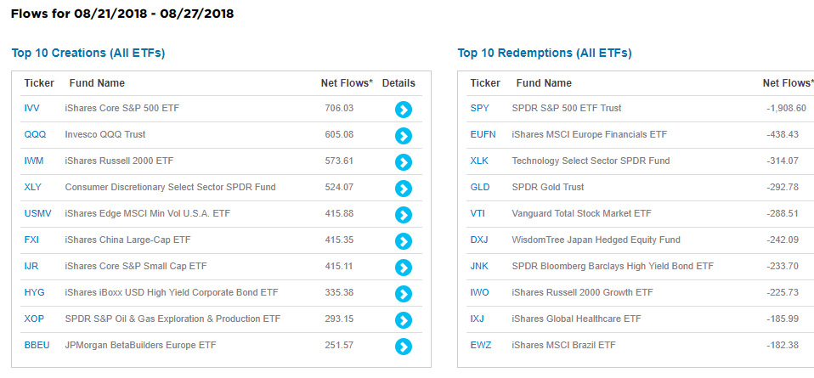Screen dimensions: 814x378
Task: Select fund name iShares Russell 2000 ETF
Action: click(120, 161)
